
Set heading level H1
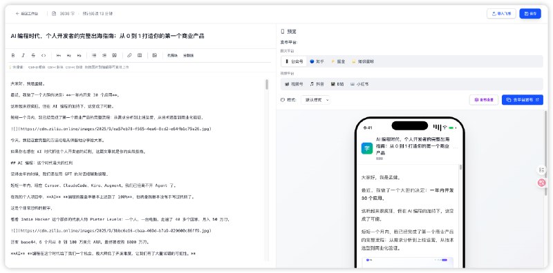[x=59, y=56]
